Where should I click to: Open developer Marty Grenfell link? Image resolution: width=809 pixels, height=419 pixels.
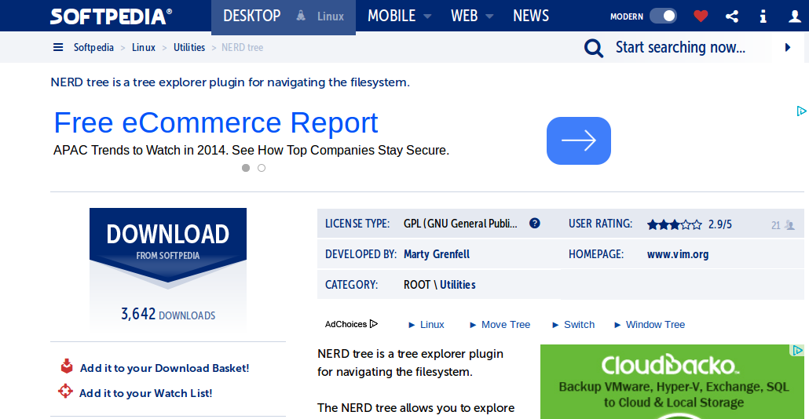[x=437, y=254]
